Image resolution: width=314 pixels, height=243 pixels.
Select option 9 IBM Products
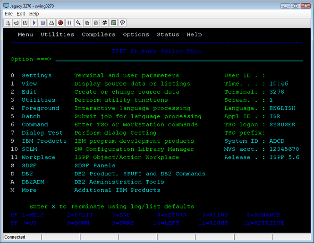point(44,141)
